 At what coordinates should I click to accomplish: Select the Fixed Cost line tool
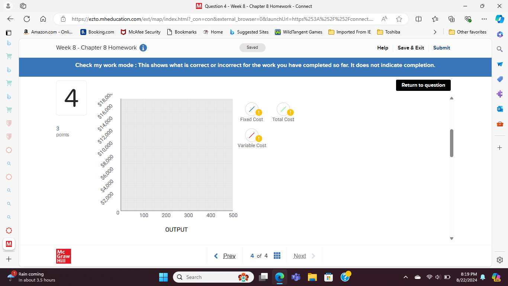252,108
